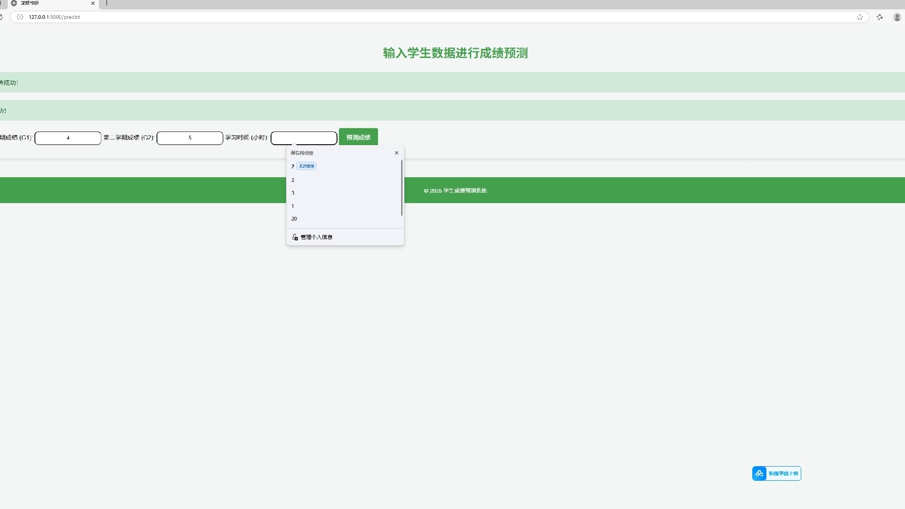Open the favorites list icon right of the star
Screen dimensions: 905x509
click(x=880, y=17)
